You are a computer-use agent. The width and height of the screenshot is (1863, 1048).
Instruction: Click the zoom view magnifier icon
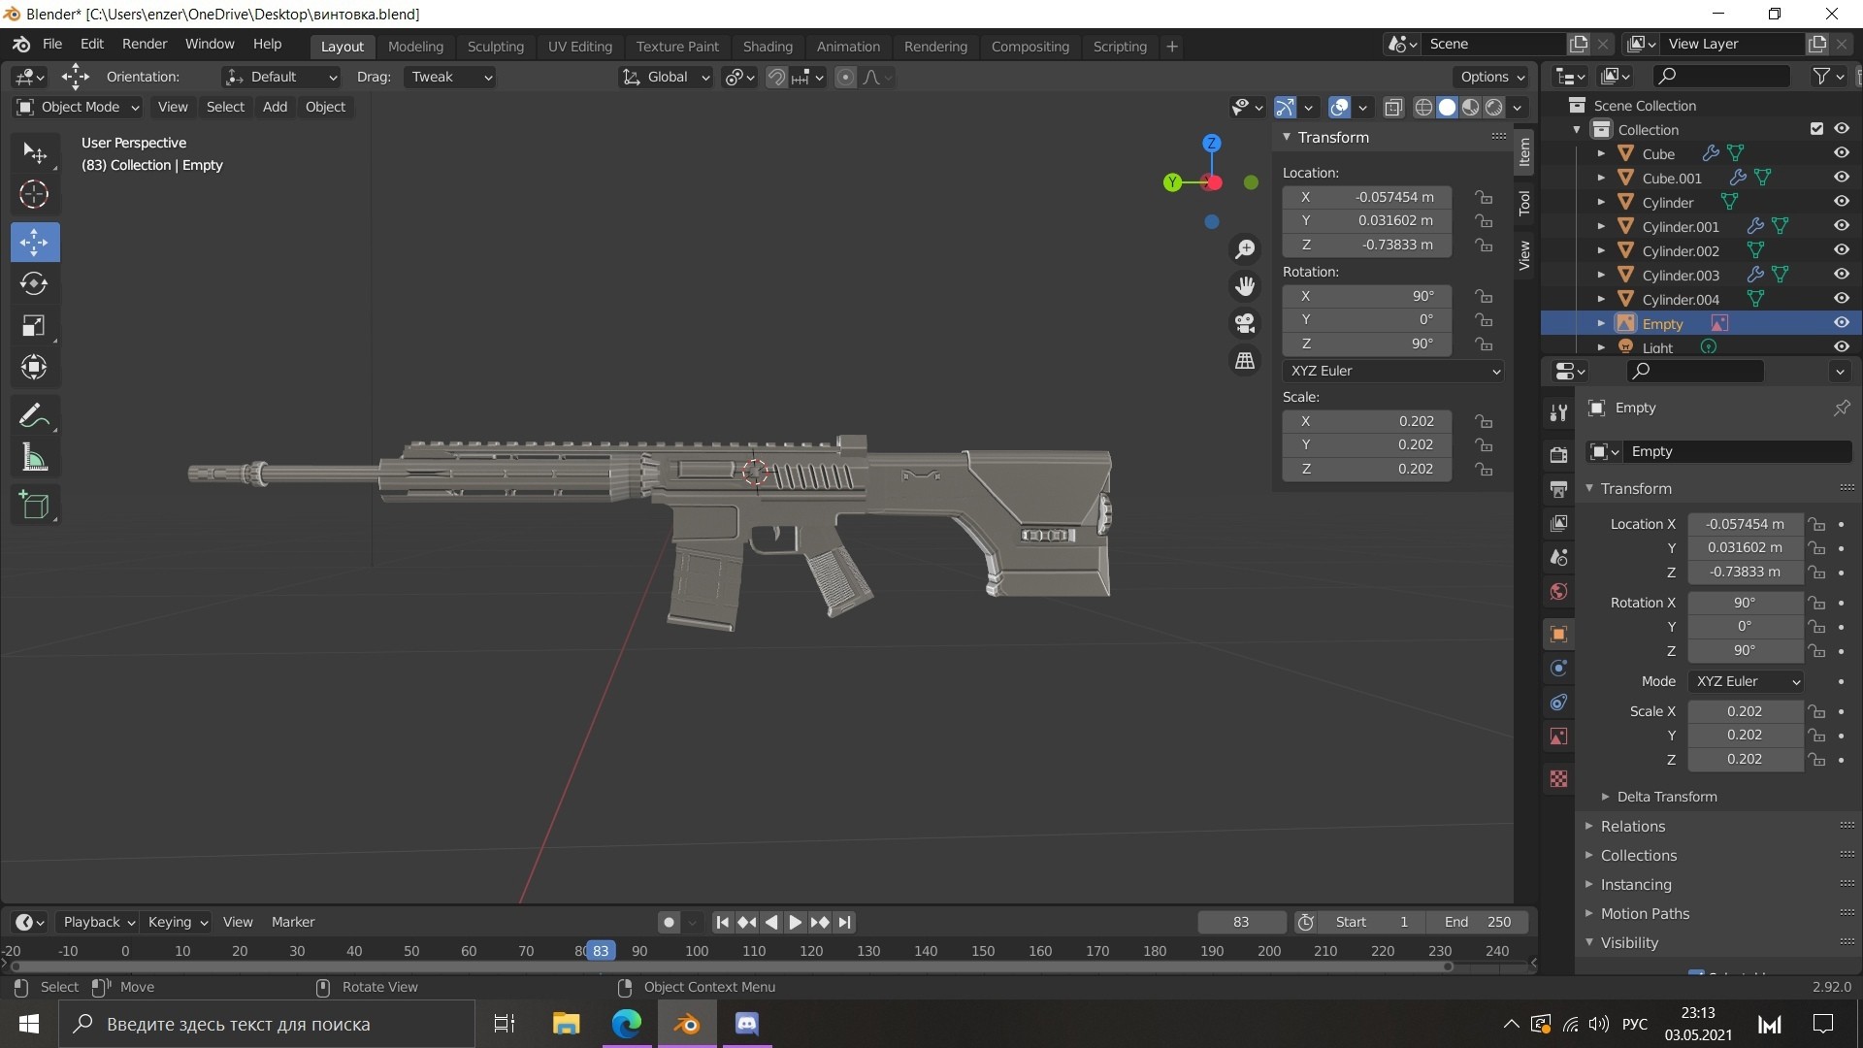tap(1245, 249)
